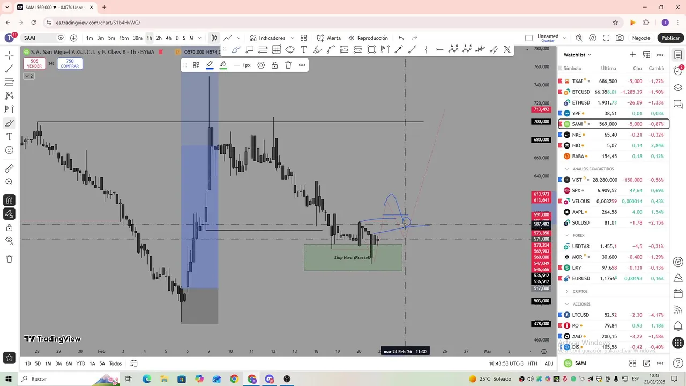Select the rectangle tool in favorites bar
The height and width of the screenshot is (386, 686).
click(x=371, y=49)
